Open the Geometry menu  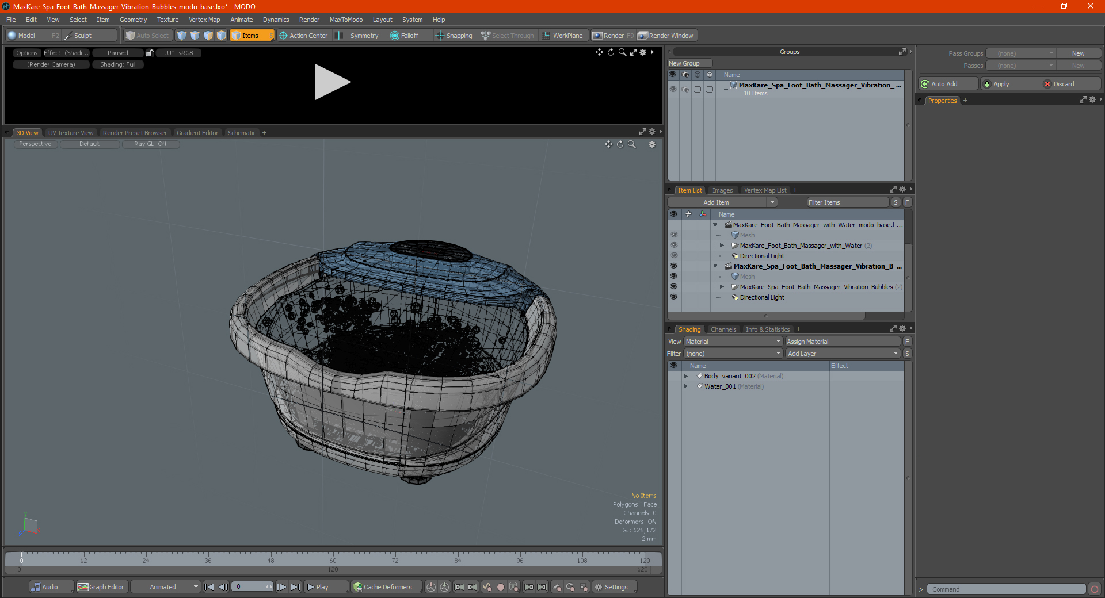tap(133, 20)
